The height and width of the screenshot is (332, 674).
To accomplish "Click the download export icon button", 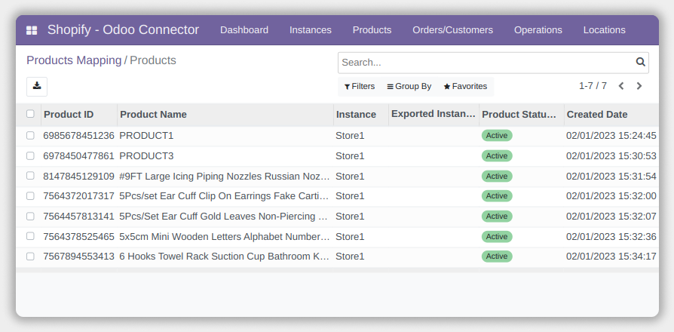I will pyautogui.click(x=37, y=87).
